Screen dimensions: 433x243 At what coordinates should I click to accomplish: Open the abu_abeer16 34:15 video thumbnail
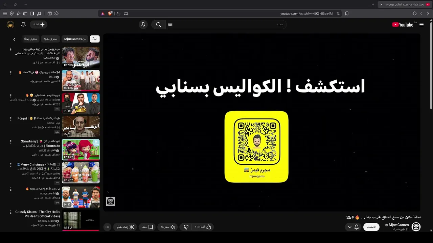click(x=81, y=197)
